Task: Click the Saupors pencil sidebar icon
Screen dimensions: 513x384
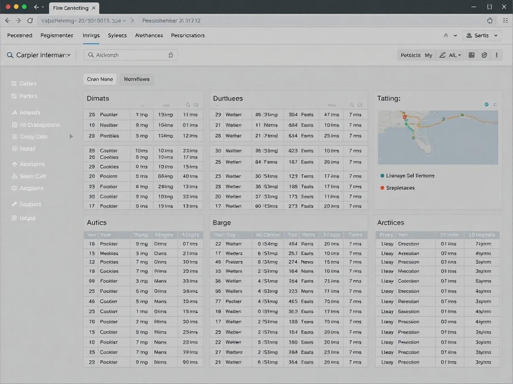Action: click(14, 204)
